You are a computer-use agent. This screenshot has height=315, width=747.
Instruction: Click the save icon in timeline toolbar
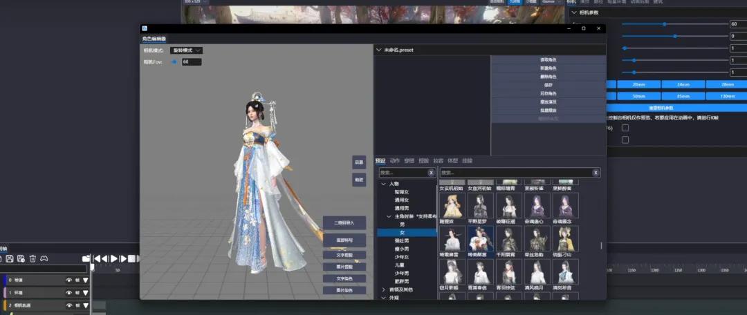point(10,258)
